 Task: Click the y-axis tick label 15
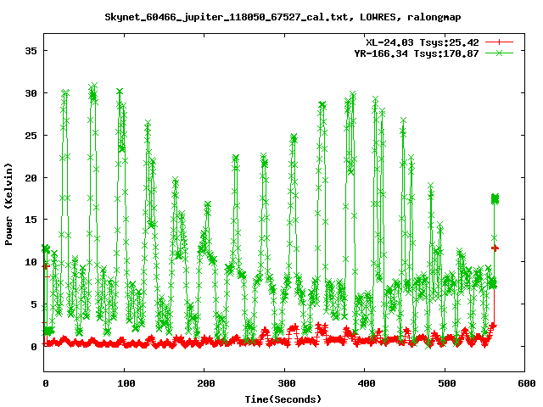(x=31, y=220)
